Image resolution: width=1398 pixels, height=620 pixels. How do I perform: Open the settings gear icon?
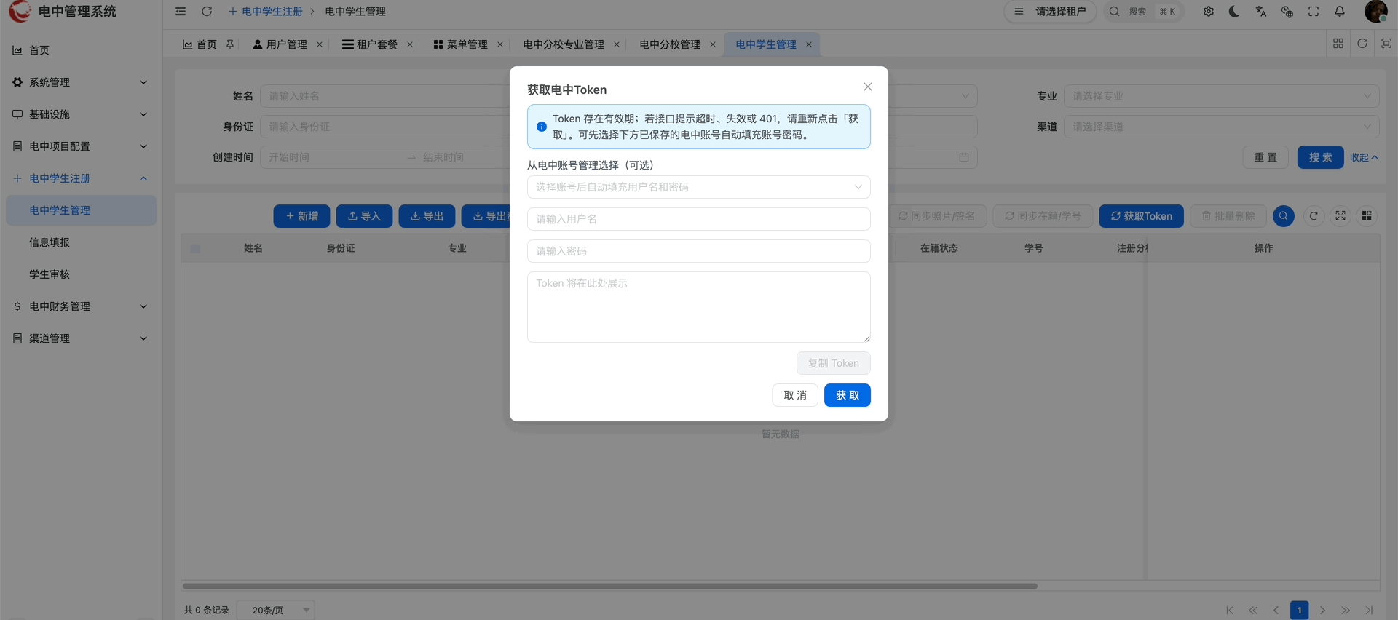point(1209,12)
